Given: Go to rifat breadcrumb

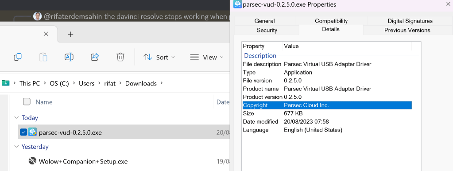Looking at the screenshot, I should (x=110, y=83).
